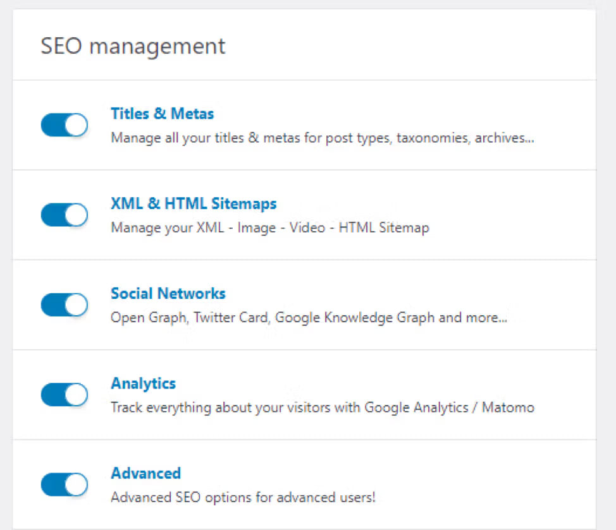Image resolution: width=616 pixels, height=530 pixels.
Task: Click the Advanced blue heading text
Action: click(x=145, y=473)
